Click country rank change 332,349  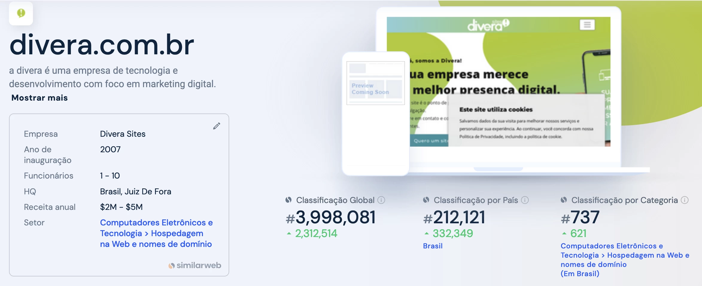coord(453,233)
